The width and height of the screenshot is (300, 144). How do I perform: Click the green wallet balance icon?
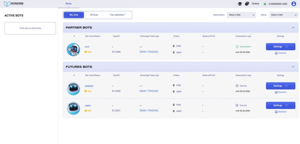pyautogui.click(x=265, y=4)
